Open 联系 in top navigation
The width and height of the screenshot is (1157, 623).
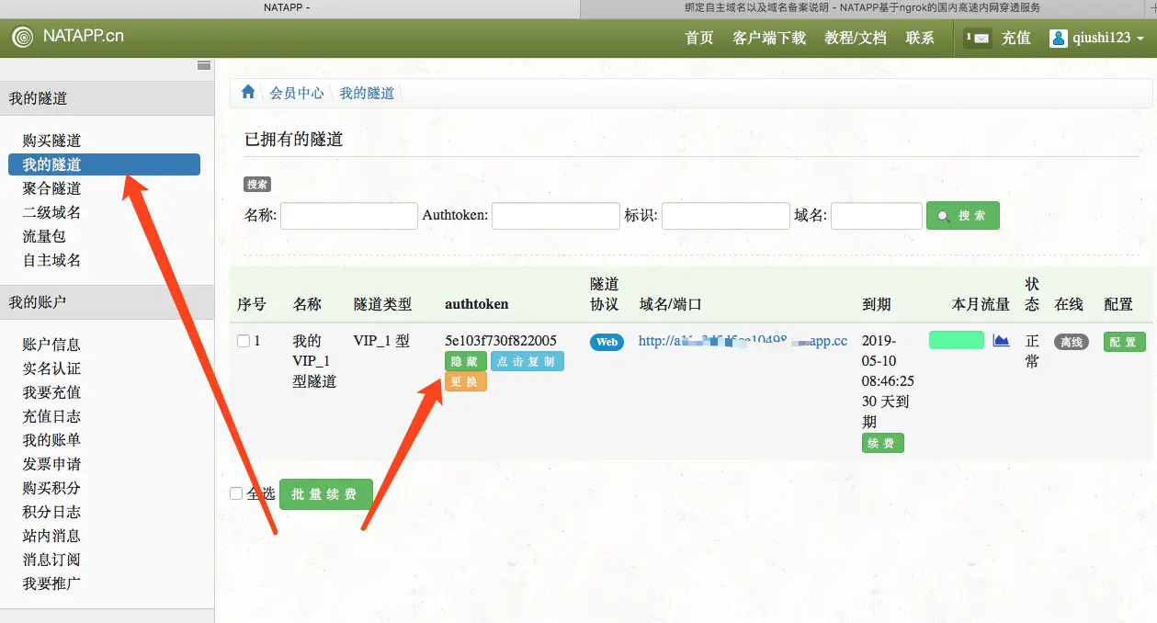click(920, 38)
